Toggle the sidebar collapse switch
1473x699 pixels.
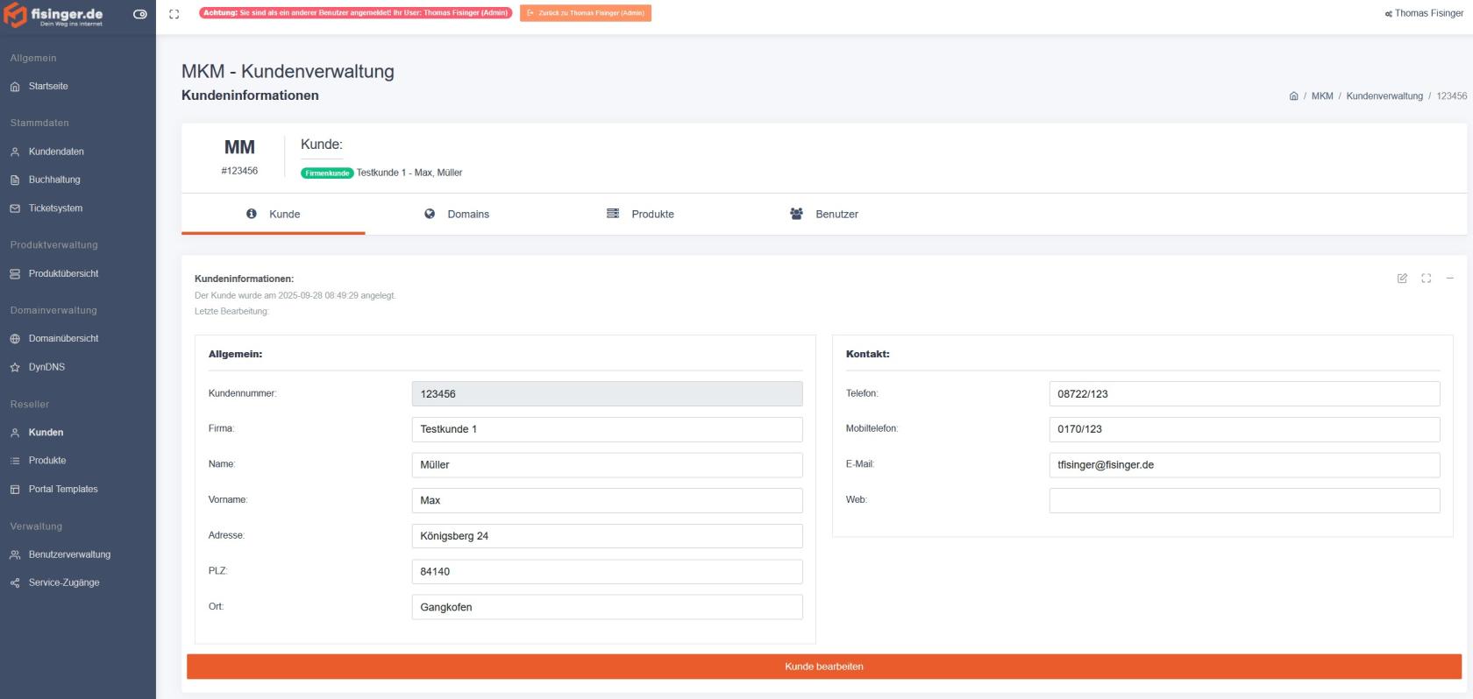coord(140,14)
